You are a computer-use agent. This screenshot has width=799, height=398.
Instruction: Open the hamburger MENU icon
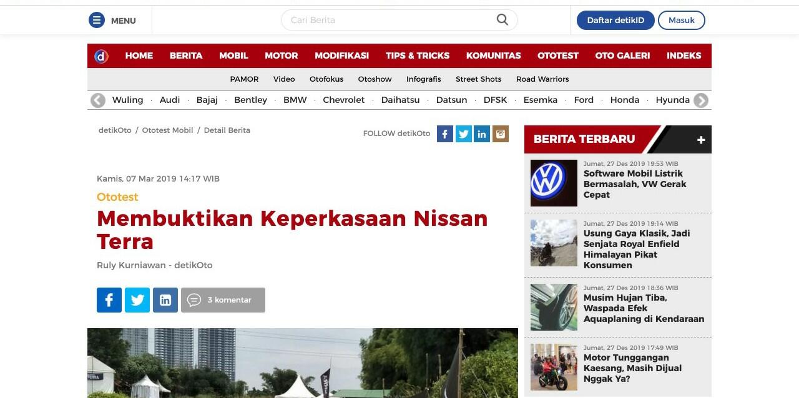97,21
